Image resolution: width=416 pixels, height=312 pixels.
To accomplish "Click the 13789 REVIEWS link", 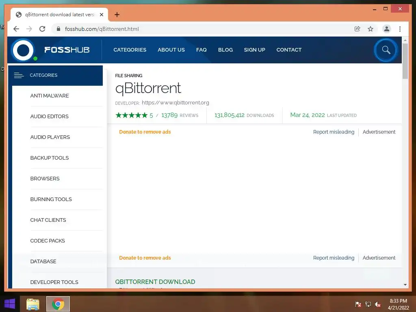I will click(x=180, y=115).
